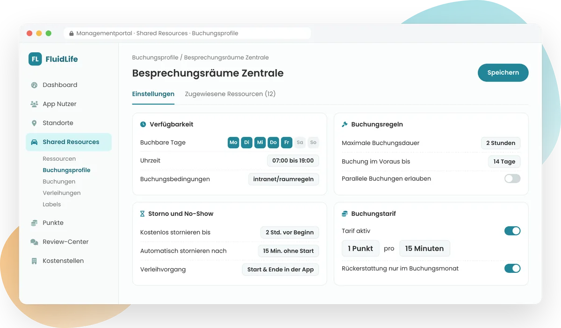561x328 pixels.
Task: Switch to Zugewiesene Ressourcen (12) tab
Action: (230, 94)
